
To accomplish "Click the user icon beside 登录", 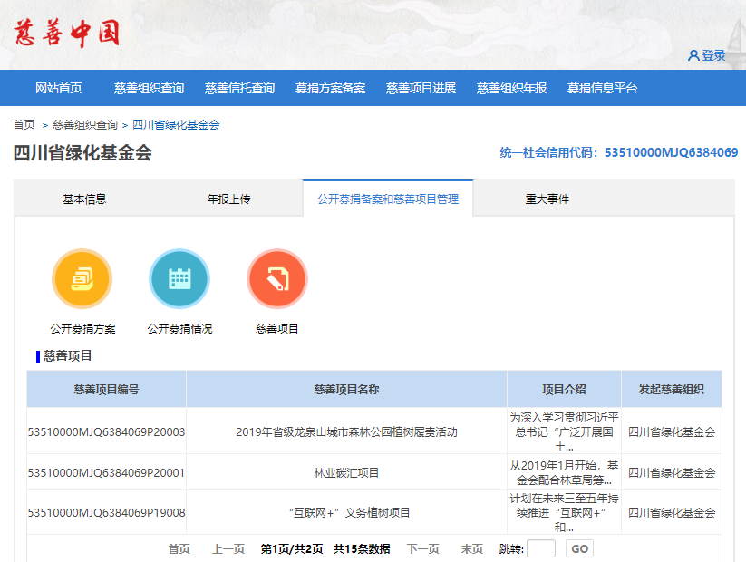I will click(693, 55).
